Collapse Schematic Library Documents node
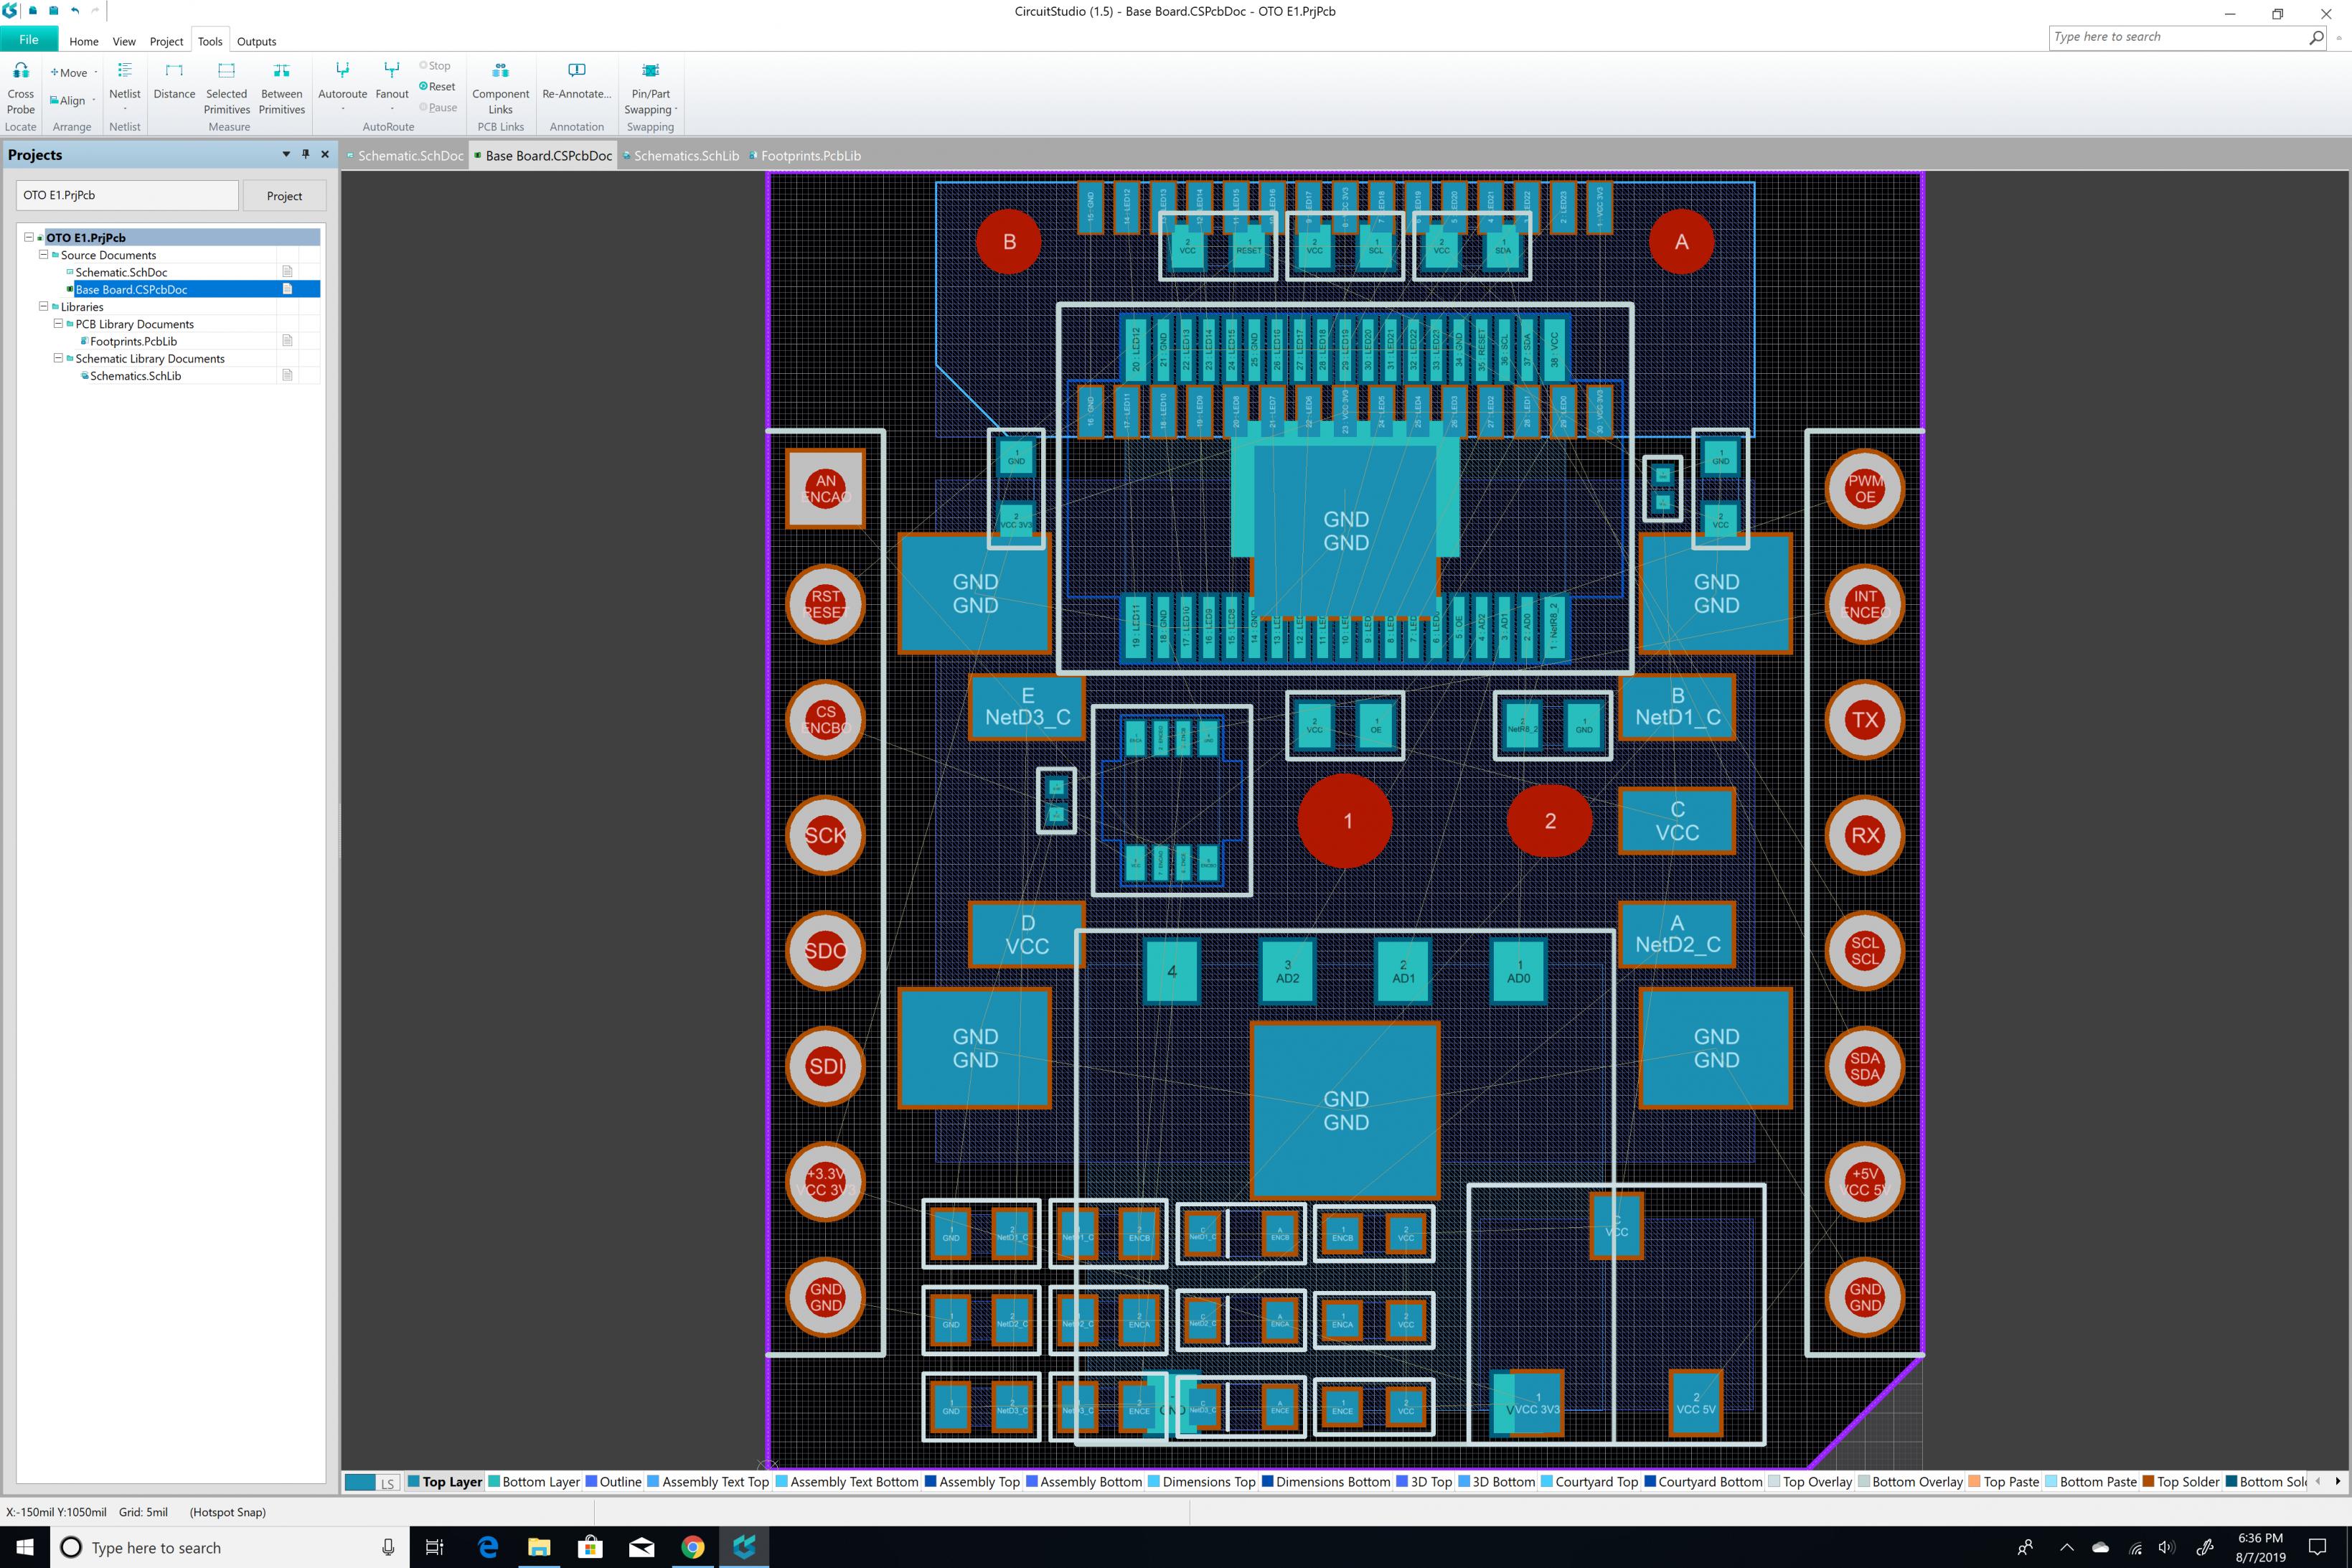This screenshot has width=2352, height=1568. click(x=58, y=358)
